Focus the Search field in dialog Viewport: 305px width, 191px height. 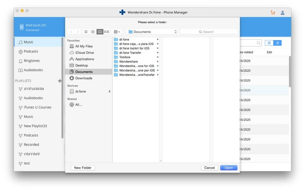click(209, 32)
